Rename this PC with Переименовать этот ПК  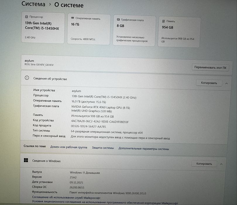point(210,67)
